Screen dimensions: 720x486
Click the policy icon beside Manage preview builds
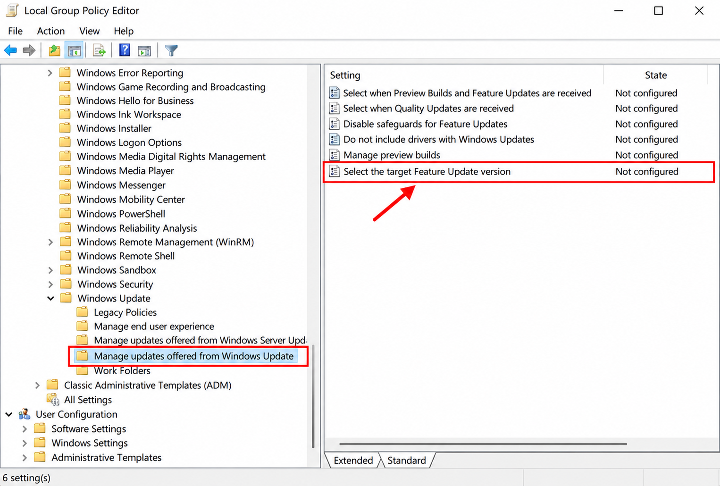tap(334, 155)
